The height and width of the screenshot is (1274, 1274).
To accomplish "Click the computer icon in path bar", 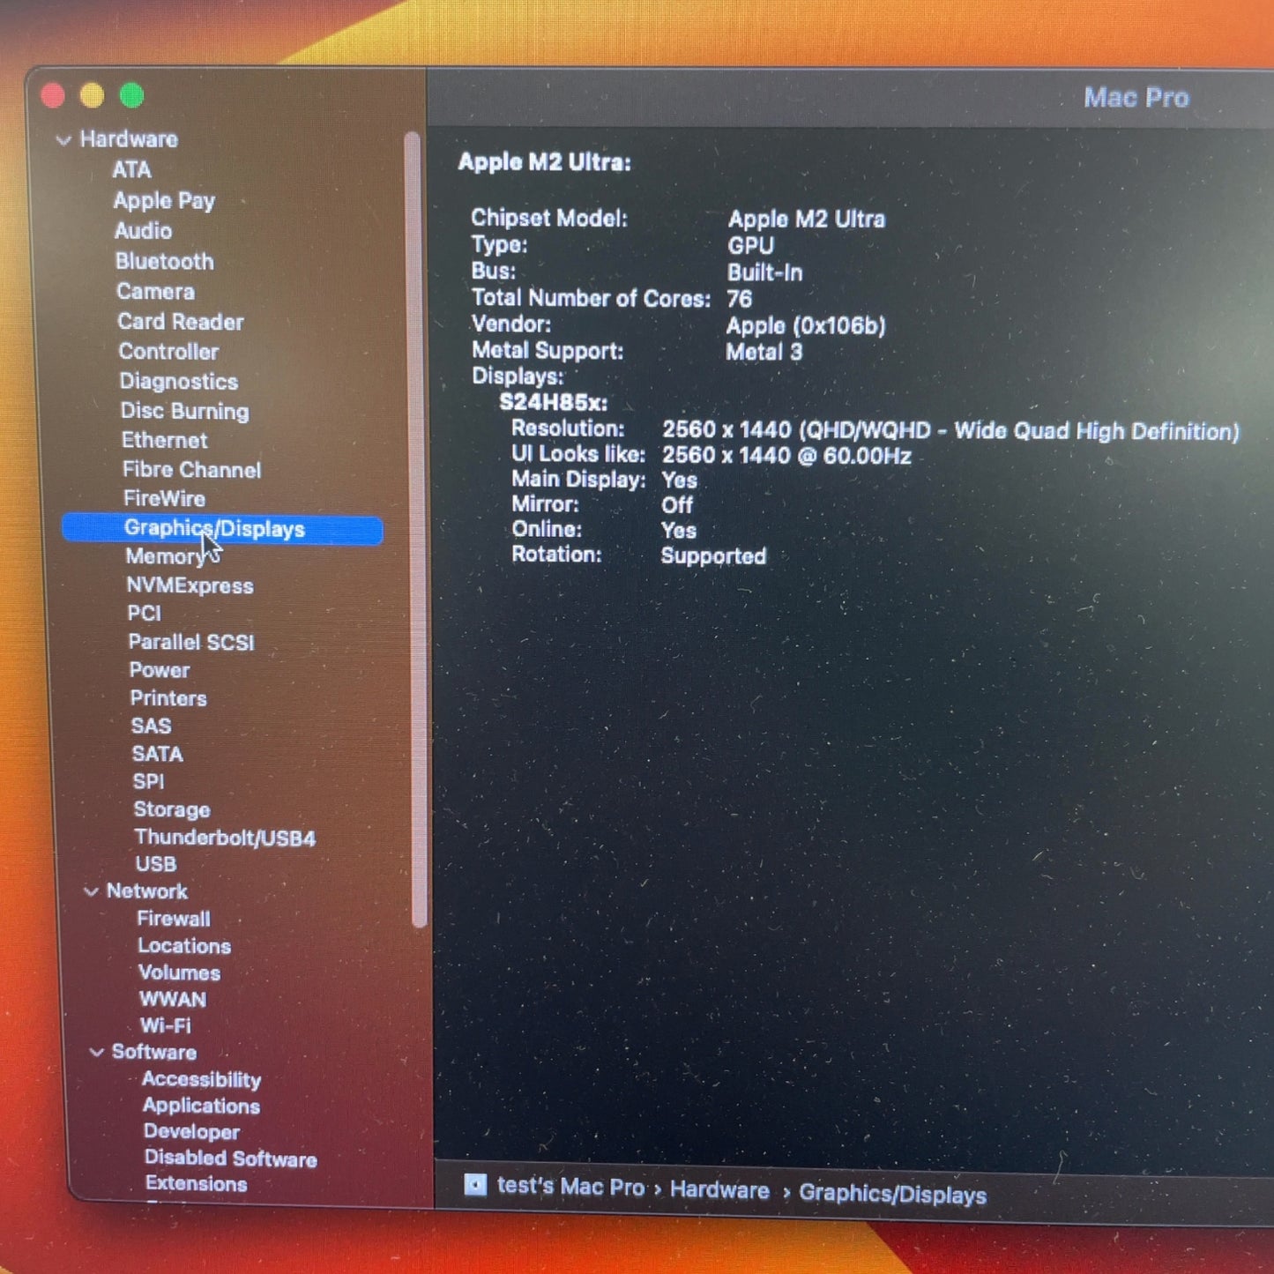I will coord(475,1184).
